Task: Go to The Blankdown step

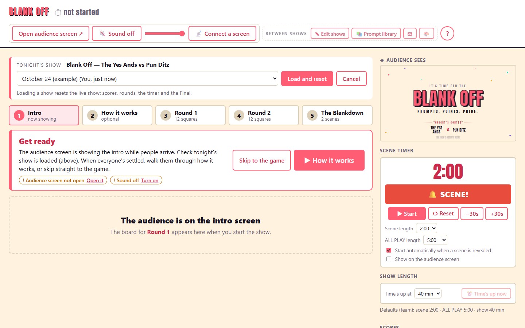Action: tap(337, 116)
